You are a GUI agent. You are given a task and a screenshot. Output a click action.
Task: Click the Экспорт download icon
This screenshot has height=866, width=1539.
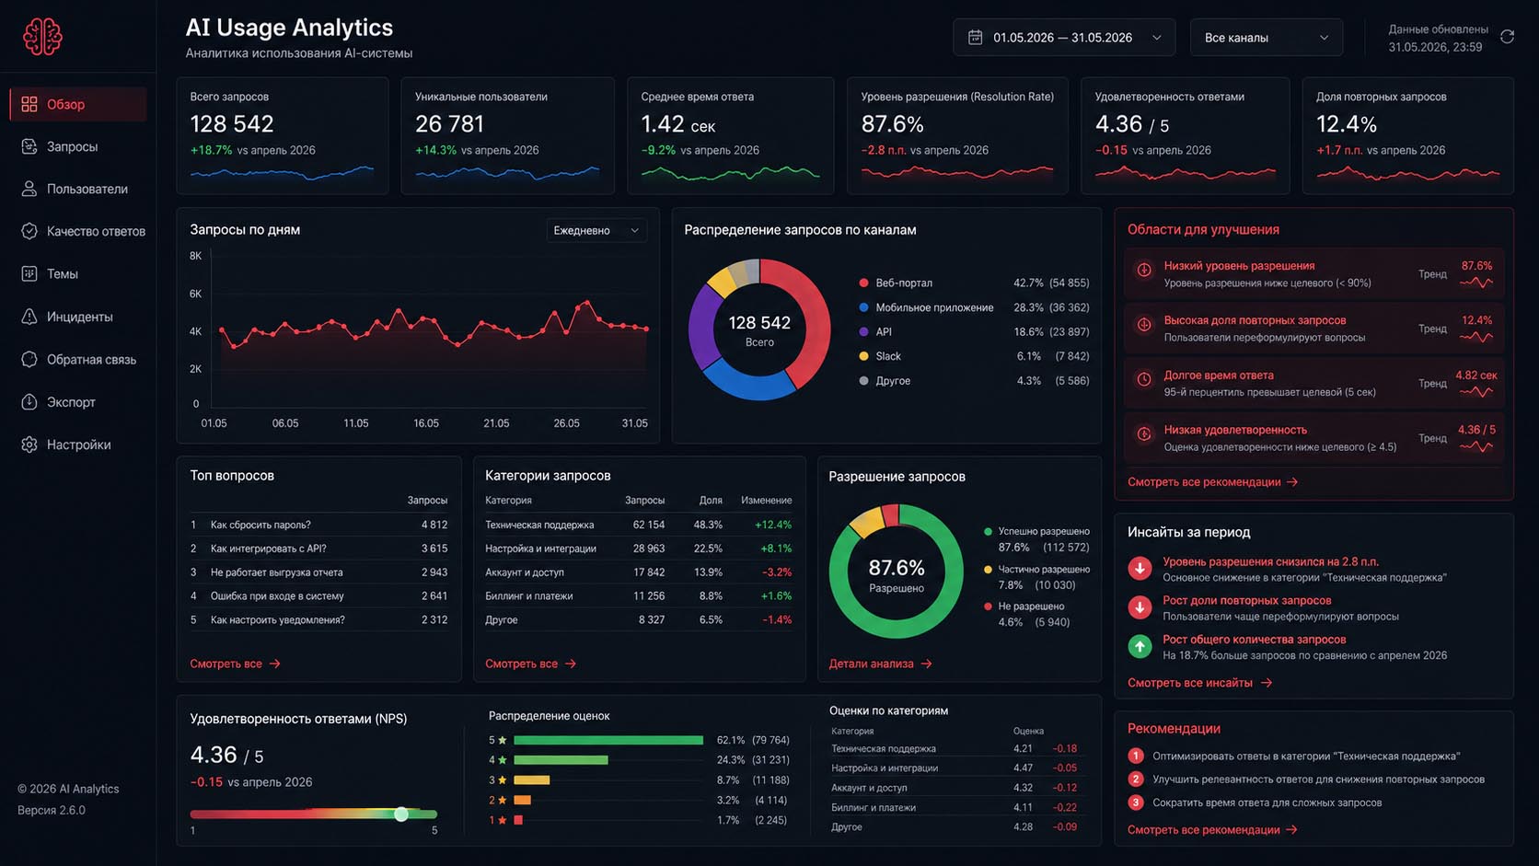tap(29, 402)
